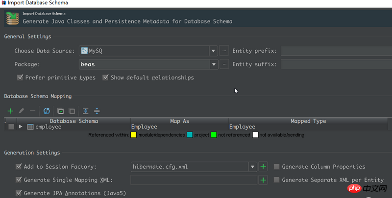The width and height of the screenshot is (392, 198).
Task: Click the Entity prefix input field
Action: [336, 51]
